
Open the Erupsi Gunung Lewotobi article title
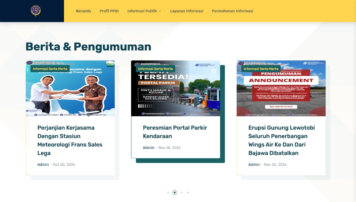coord(282,140)
